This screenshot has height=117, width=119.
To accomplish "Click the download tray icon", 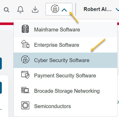I will pyautogui.click(x=35, y=9).
